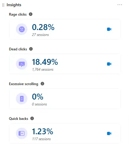Click the 0% Excessive scrolling value
The height and width of the screenshot is (149, 129).
tap(38, 97)
